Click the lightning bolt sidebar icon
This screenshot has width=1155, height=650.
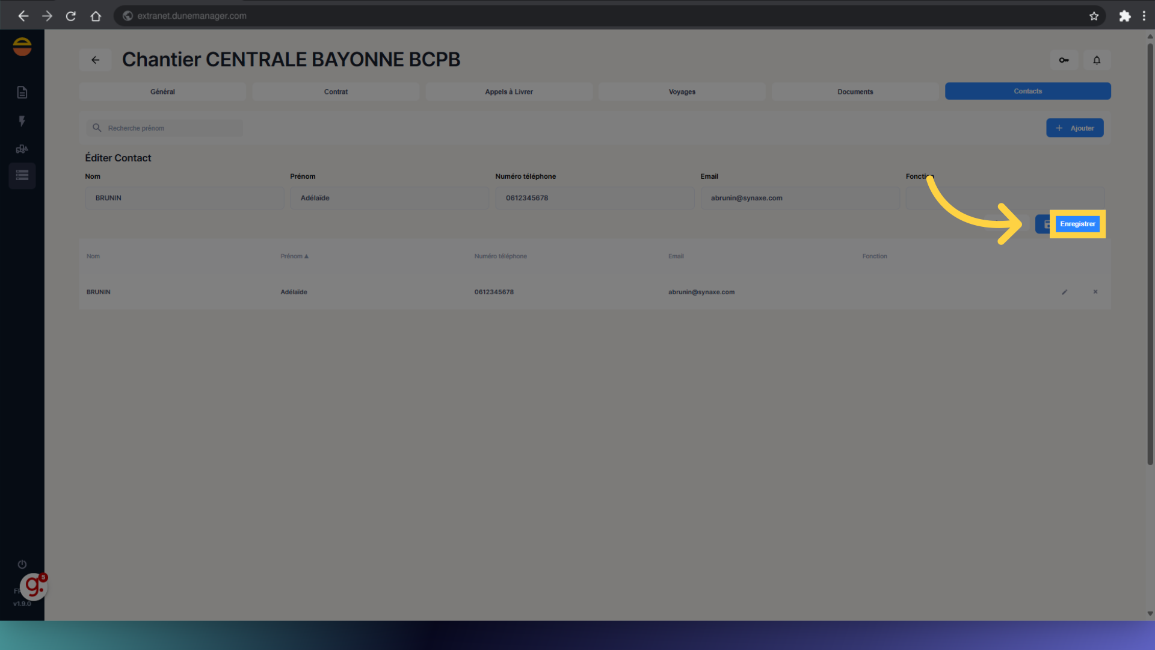pos(22,121)
